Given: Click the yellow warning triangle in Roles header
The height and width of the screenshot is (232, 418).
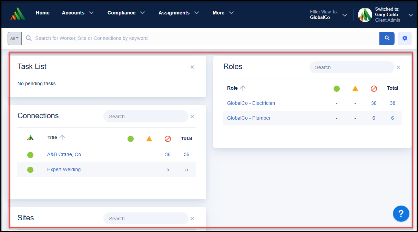Looking at the screenshot, I should (355, 88).
